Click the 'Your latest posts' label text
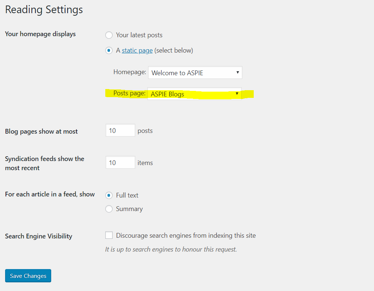 click(x=139, y=35)
